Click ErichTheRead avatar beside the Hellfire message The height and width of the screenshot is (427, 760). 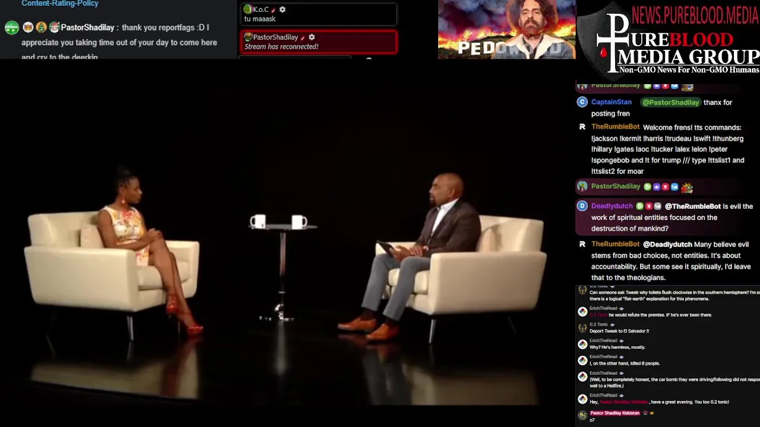(582, 377)
